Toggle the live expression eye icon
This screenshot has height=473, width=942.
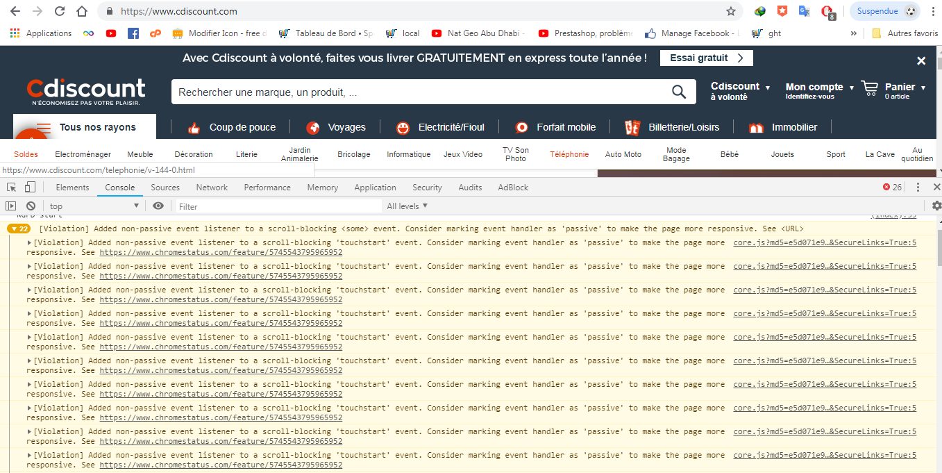pyautogui.click(x=158, y=206)
